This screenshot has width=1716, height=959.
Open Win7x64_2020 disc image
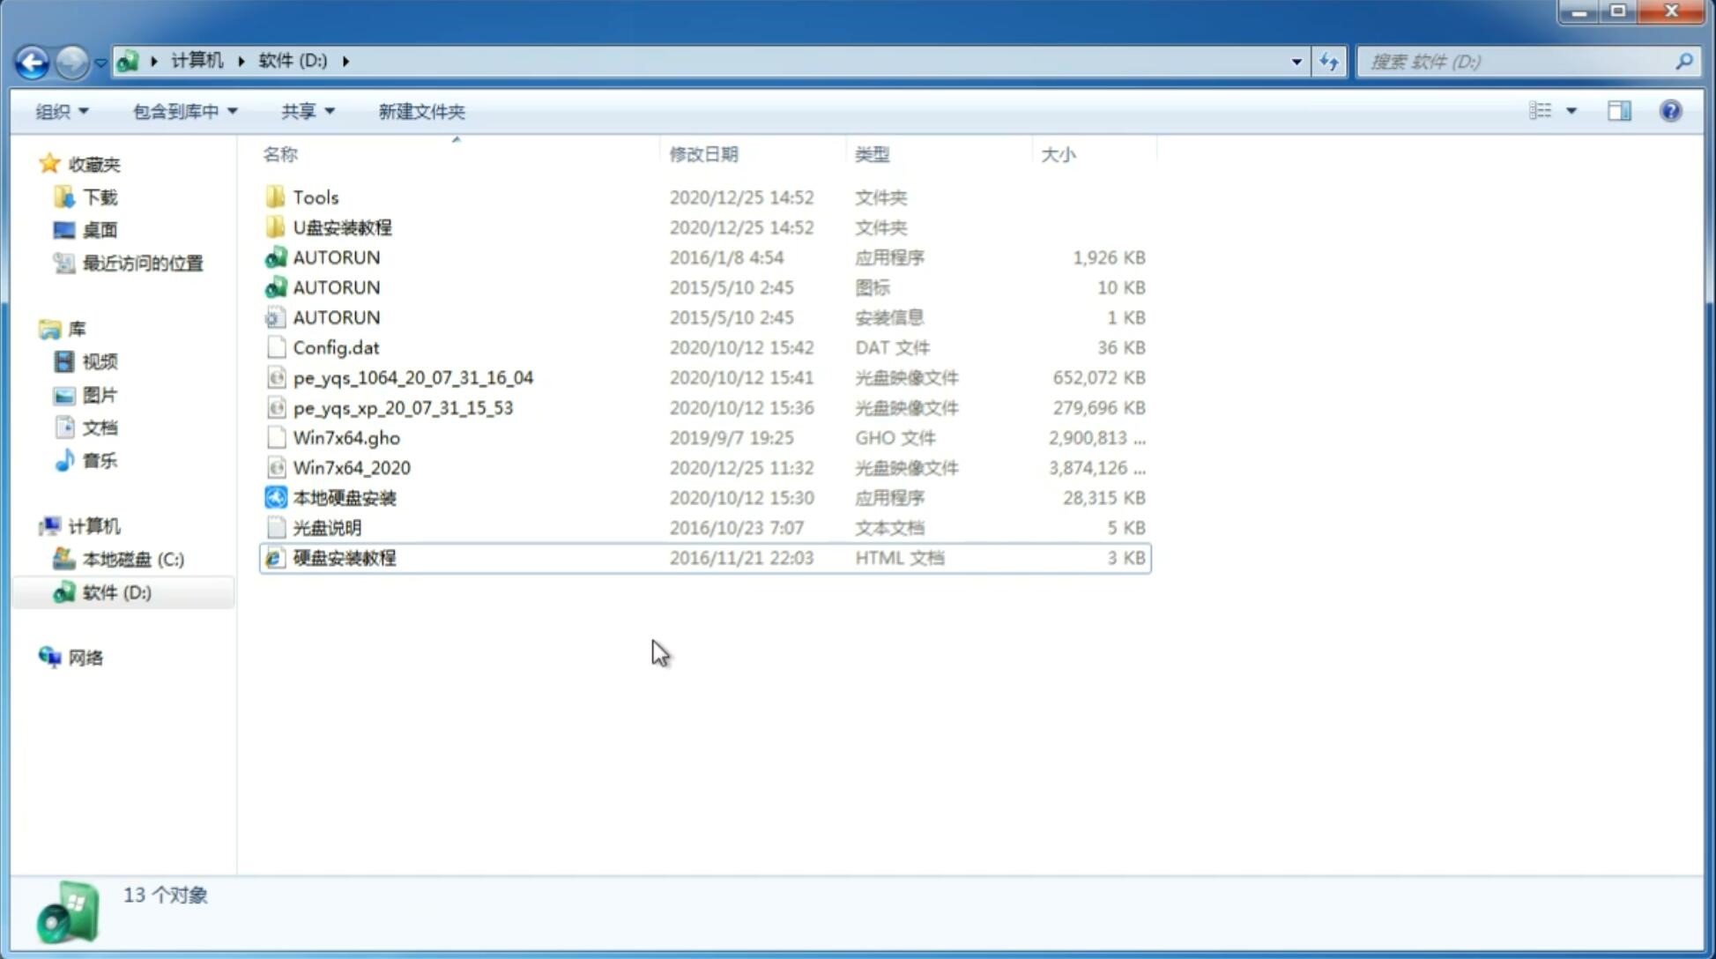353,466
